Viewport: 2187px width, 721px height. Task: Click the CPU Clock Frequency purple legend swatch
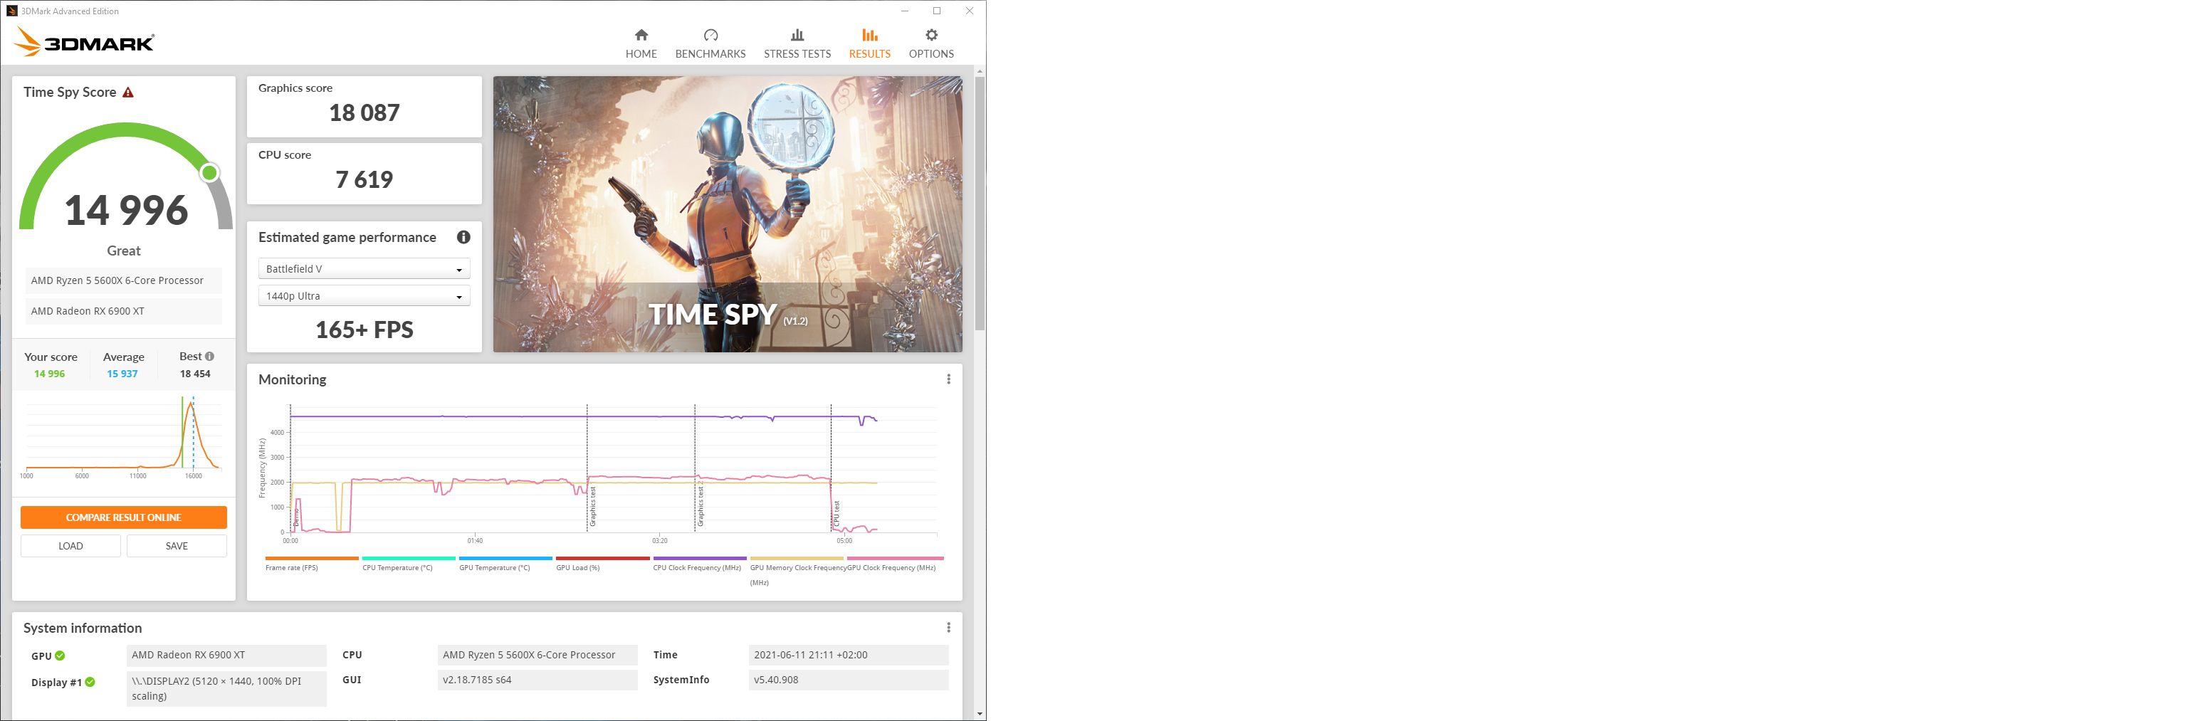[700, 559]
